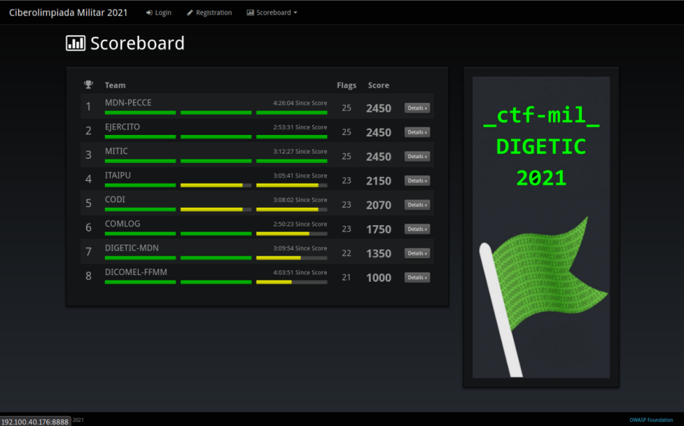Screen dimensions: 684x426
Task: Follow the OWASP Foundation footer link
Action: 651,420
